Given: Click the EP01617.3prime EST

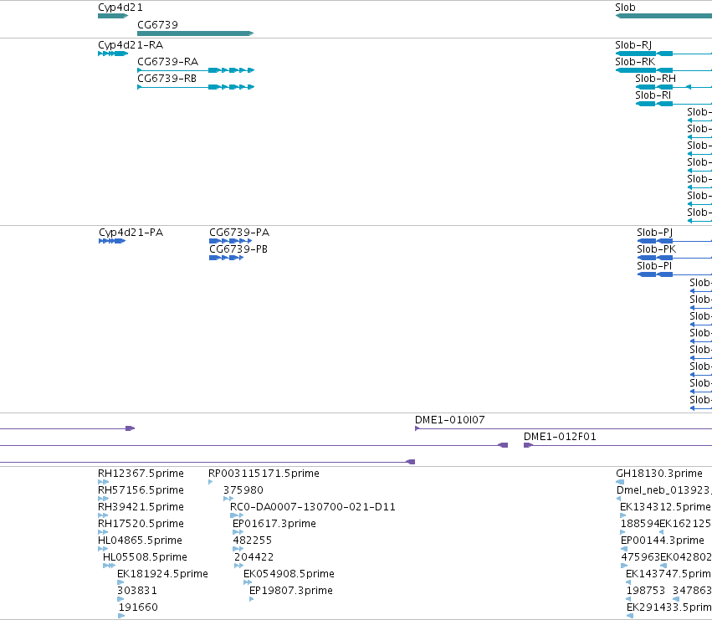Looking at the screenshot, I should (238, 532).
